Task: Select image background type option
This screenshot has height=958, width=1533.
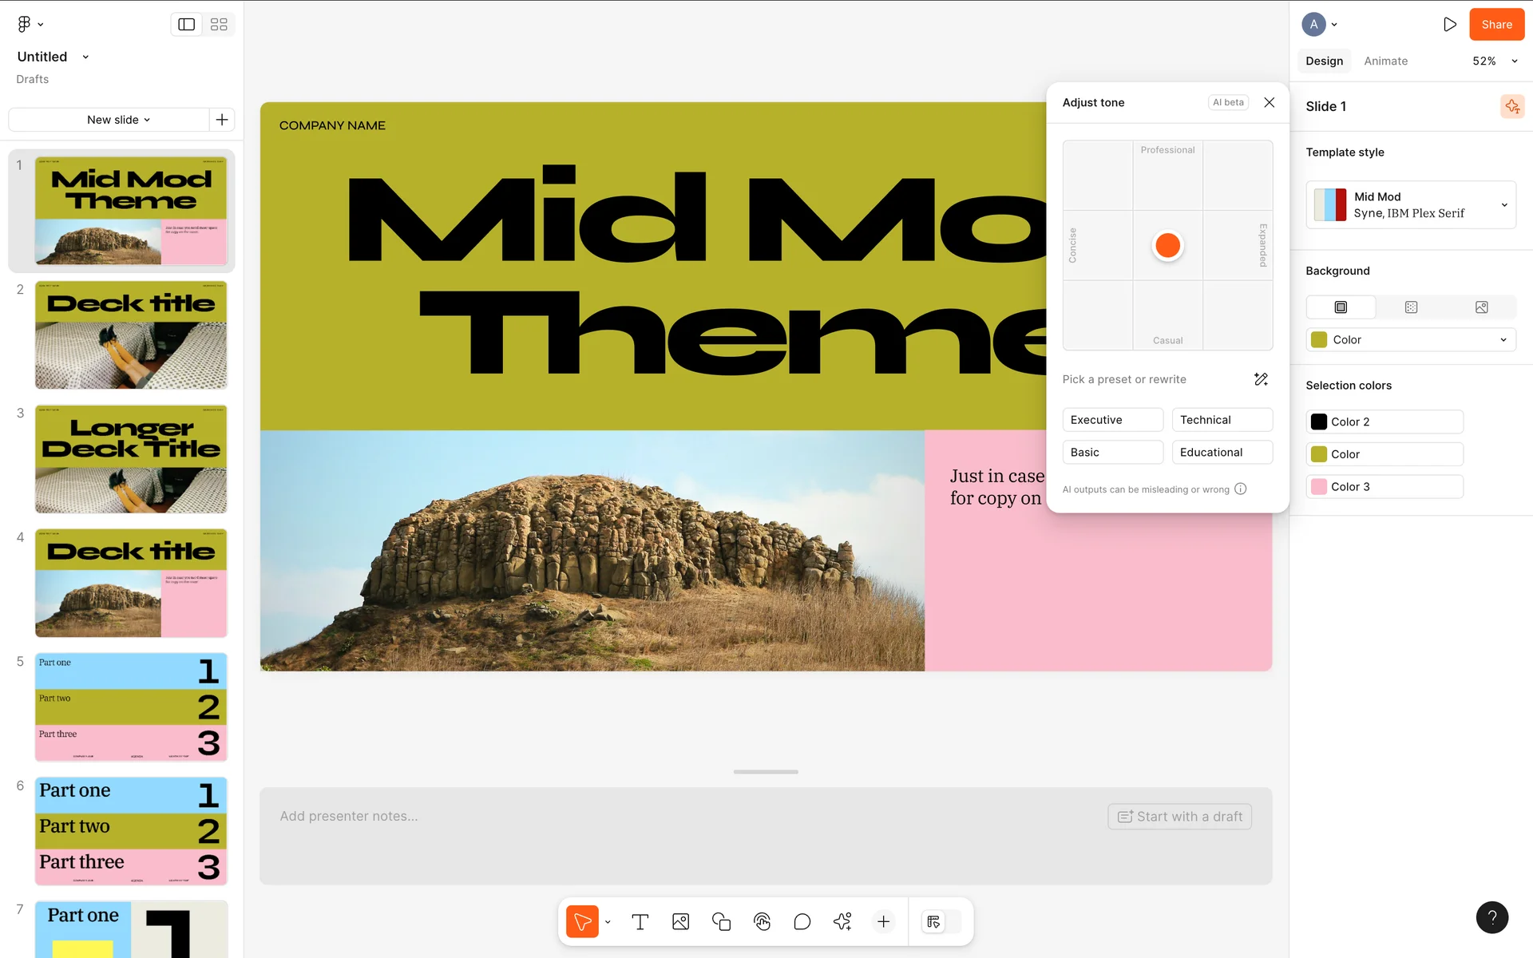Action: pyautogui.click(x=1481, y=307)
